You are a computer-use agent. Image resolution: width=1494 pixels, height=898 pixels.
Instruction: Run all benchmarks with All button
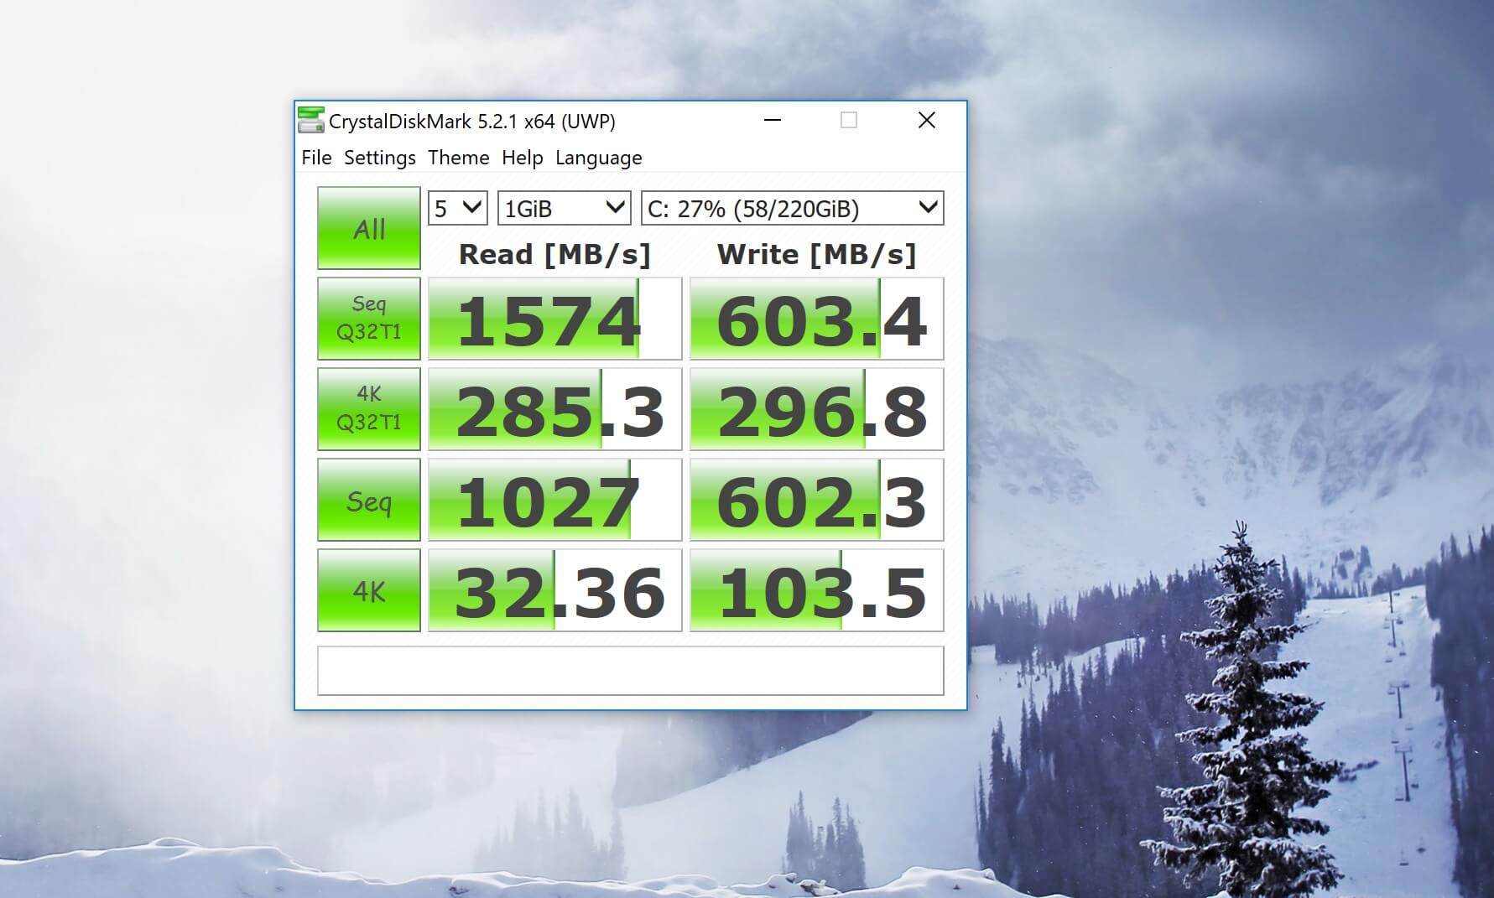[369, 228]
